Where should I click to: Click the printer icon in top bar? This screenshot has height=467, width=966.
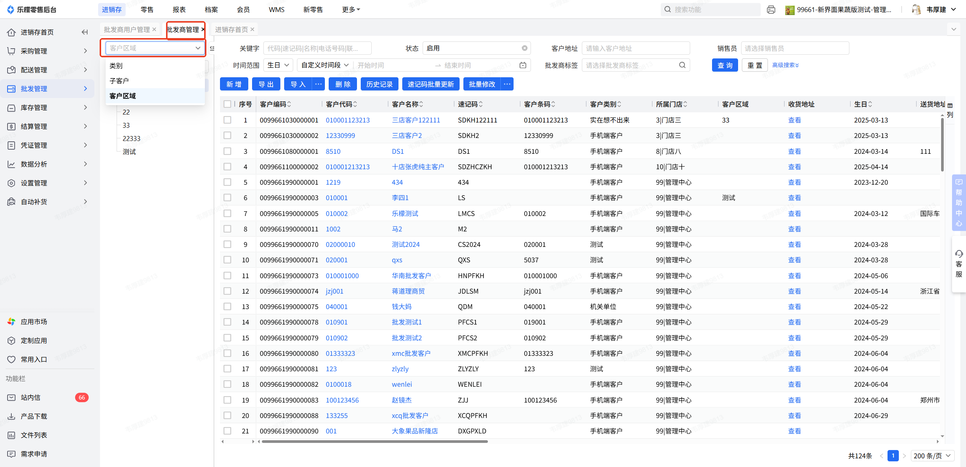(771, 10)
